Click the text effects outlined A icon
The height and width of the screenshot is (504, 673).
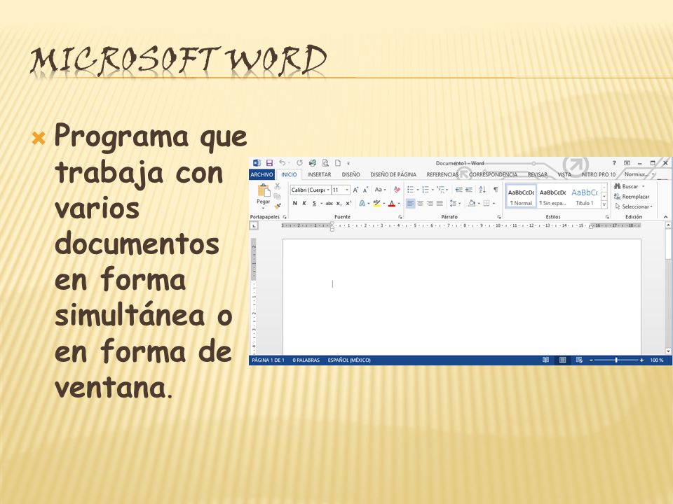point(362,204)
